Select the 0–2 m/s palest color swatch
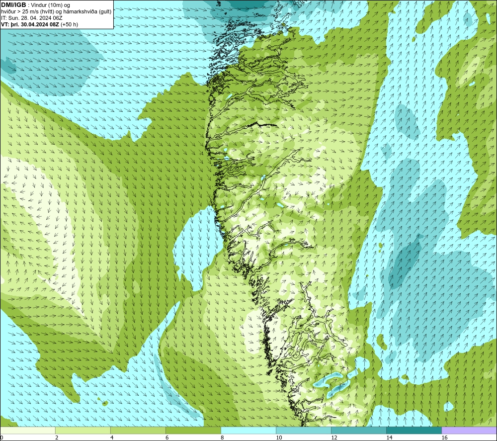Screen dimensions: 497x441 28,431
